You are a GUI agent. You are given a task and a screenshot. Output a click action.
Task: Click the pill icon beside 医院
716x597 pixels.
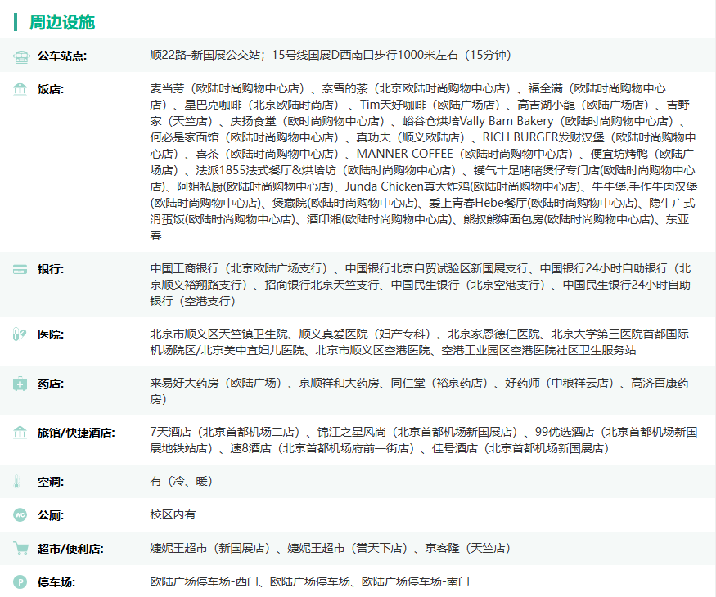coord(20,334)
